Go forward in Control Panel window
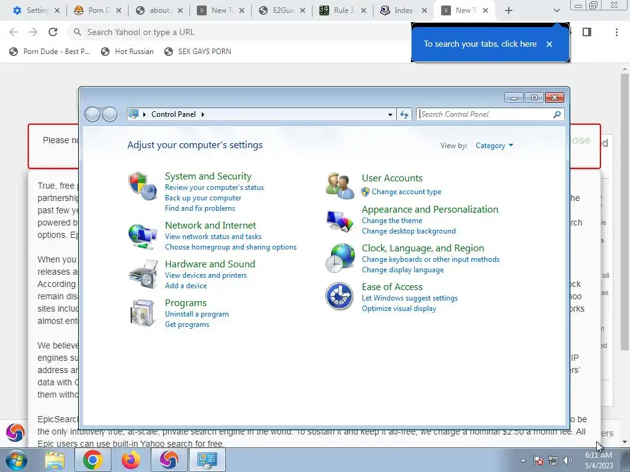 click(x=110, y=114)
